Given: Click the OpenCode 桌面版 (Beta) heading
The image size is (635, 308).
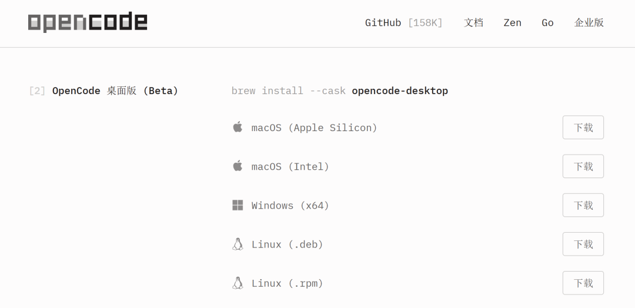Looking at the screenshot, I should point(115,91).
